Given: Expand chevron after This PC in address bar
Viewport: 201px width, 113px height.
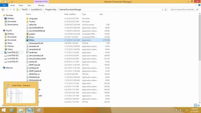Looking at the screenshot, I should pos(29,9).
